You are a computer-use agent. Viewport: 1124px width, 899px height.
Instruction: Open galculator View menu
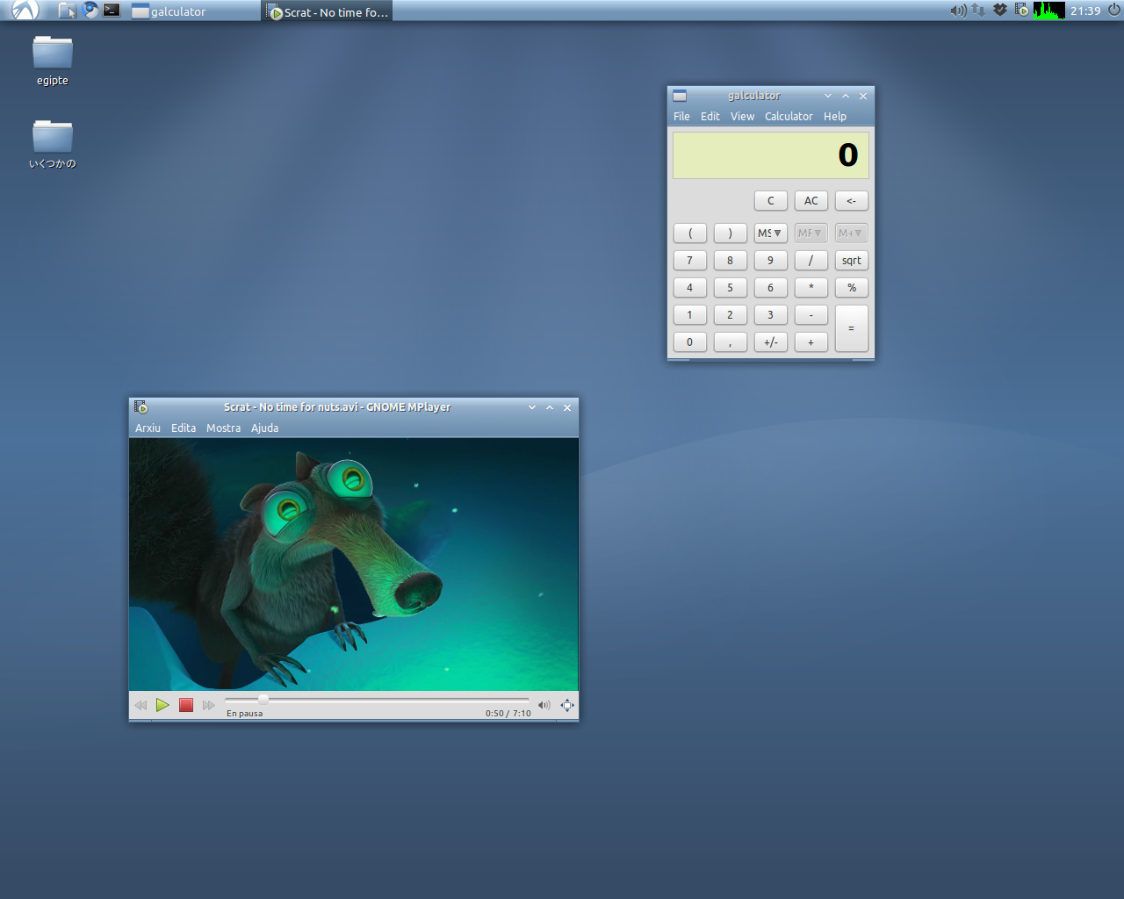[x=742, y=116]
